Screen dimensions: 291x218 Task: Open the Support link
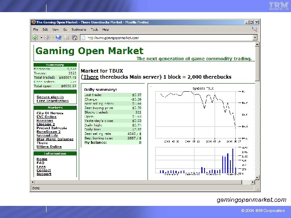44,174
